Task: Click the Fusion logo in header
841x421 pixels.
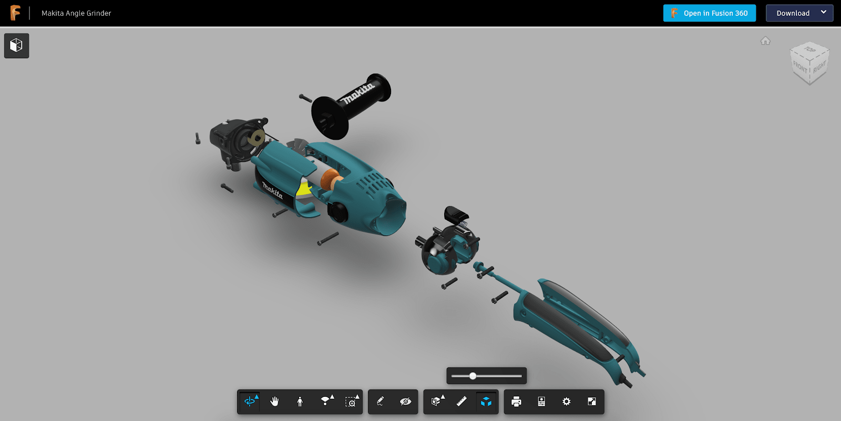Action: click(15, 13)
